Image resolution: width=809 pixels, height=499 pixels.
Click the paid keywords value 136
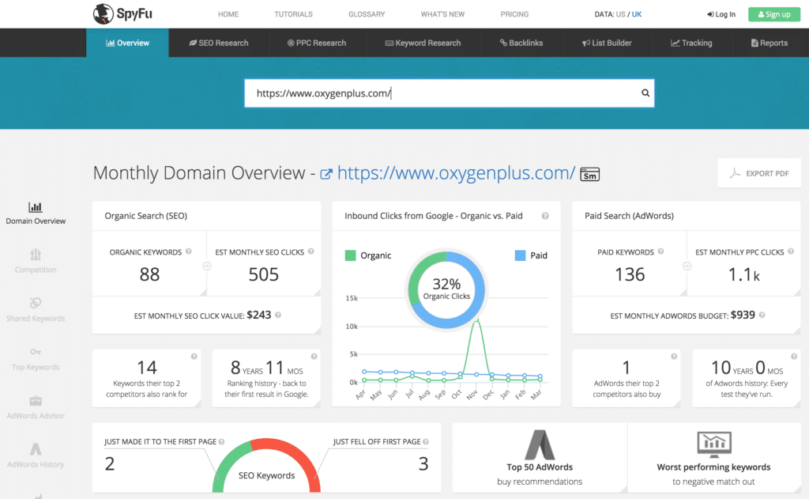[630, 274]
